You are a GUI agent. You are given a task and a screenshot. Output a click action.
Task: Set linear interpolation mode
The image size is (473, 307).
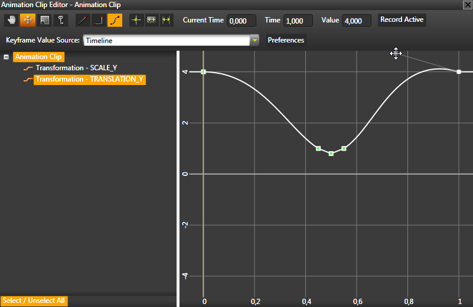(83, 20)
